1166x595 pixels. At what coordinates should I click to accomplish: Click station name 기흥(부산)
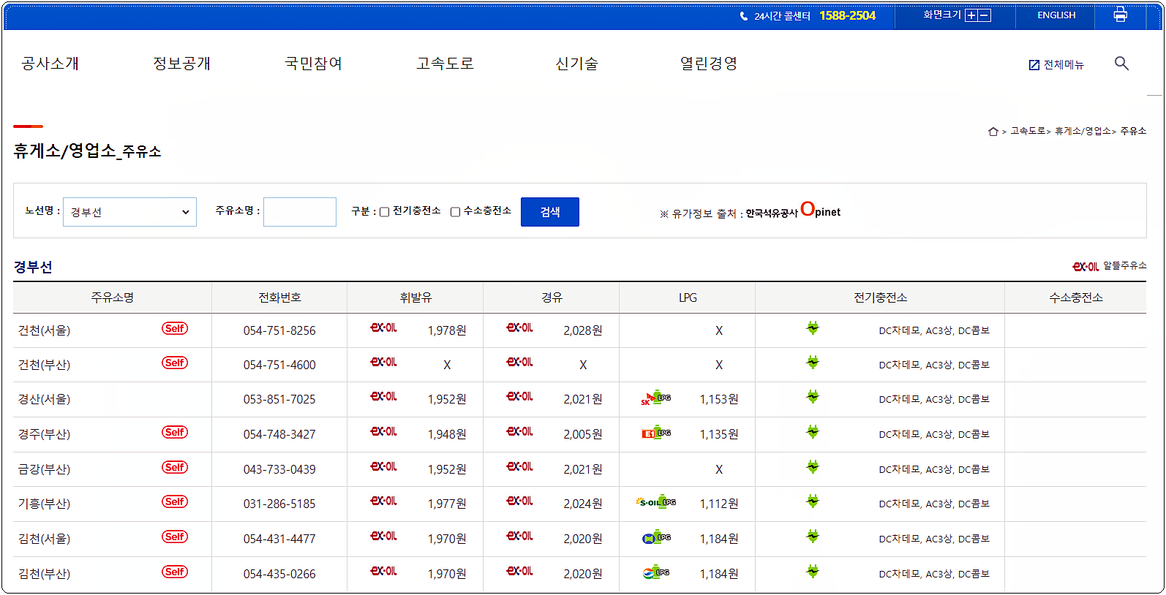[44, 504]
